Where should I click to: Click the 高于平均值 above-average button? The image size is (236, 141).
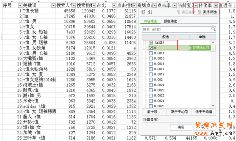point(179,112)
